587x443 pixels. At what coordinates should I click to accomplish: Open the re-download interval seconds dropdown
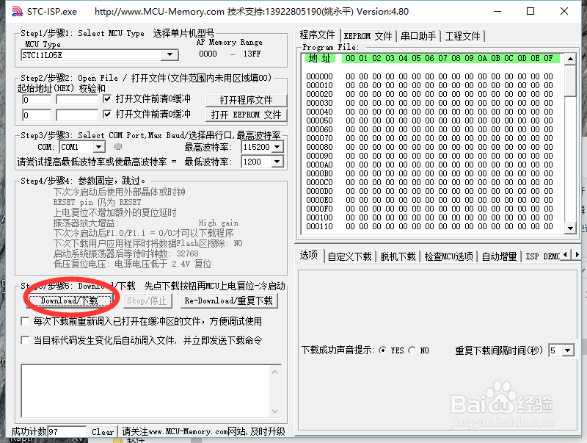[568, 350]
